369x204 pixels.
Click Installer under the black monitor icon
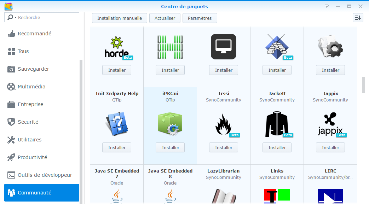pos(224,70)
